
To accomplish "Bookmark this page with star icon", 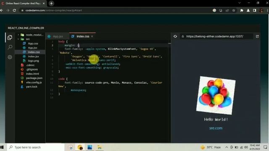I will coord(234,10).
